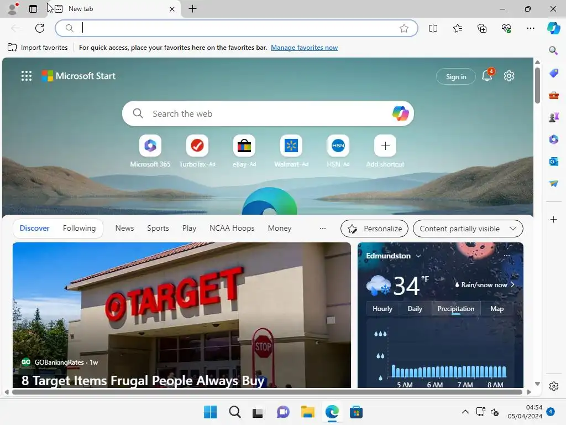Select weather Precipitation tab
566x425 pixels.
455,309
